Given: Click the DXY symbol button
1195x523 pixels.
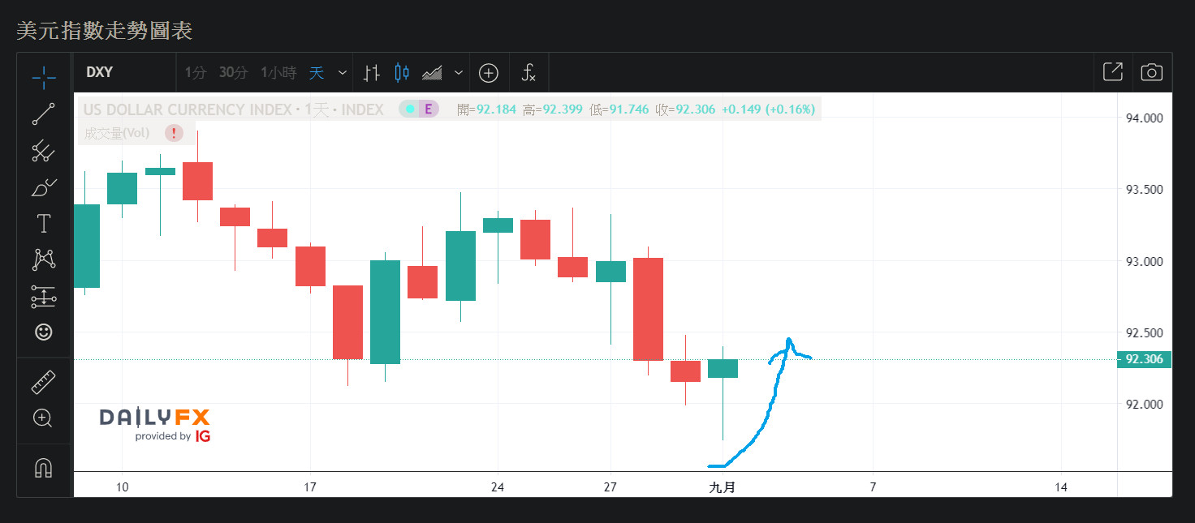Looking at the screenshot, I should click(99, 73).
